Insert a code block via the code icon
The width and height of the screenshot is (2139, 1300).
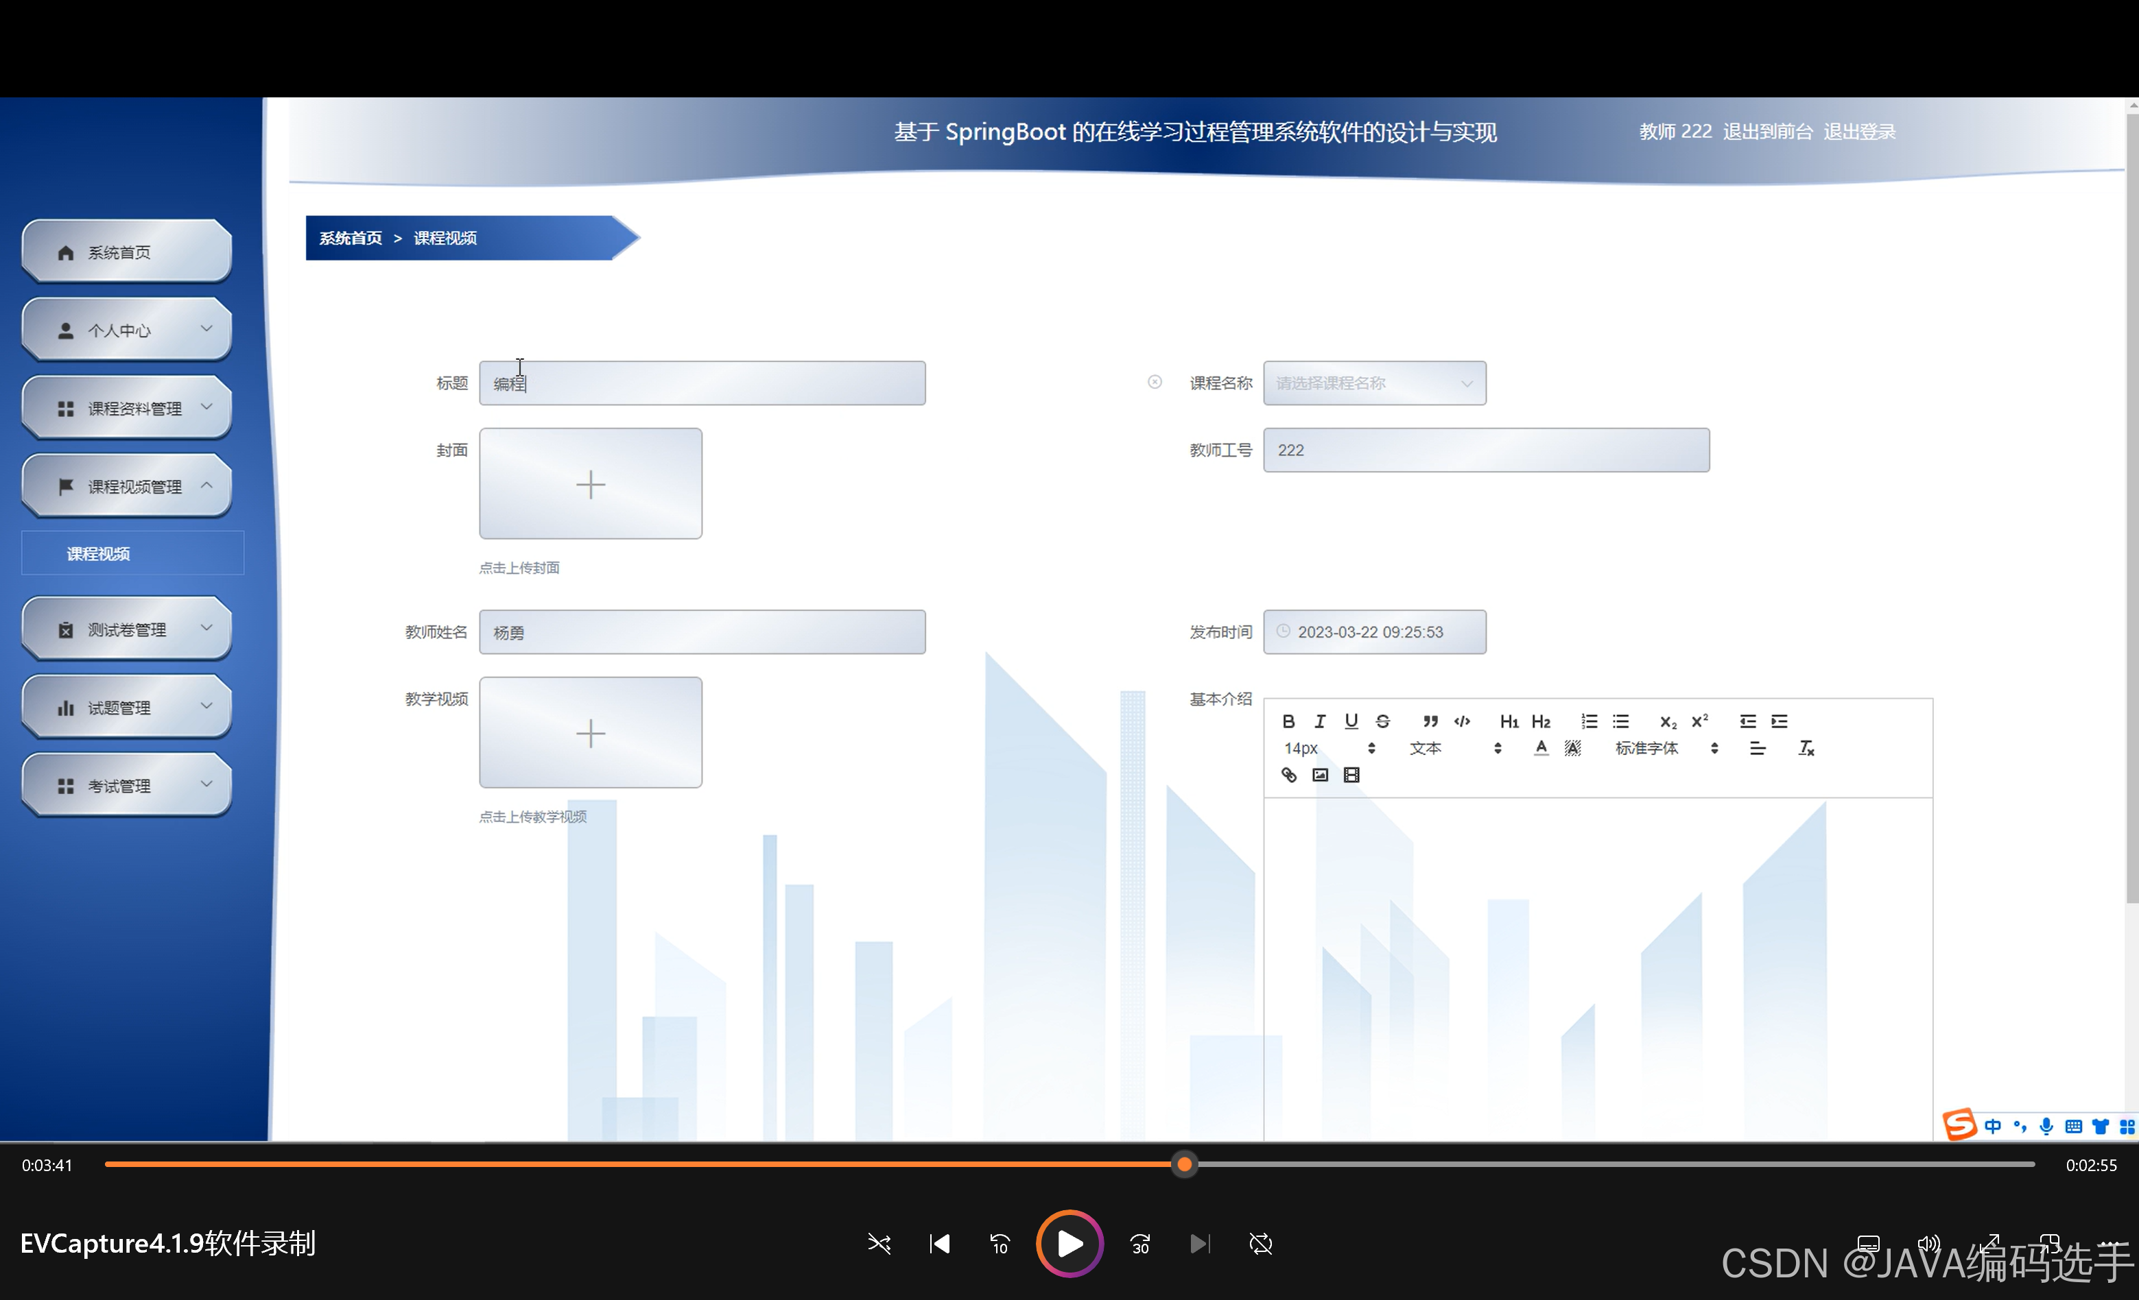(1462, 721)
